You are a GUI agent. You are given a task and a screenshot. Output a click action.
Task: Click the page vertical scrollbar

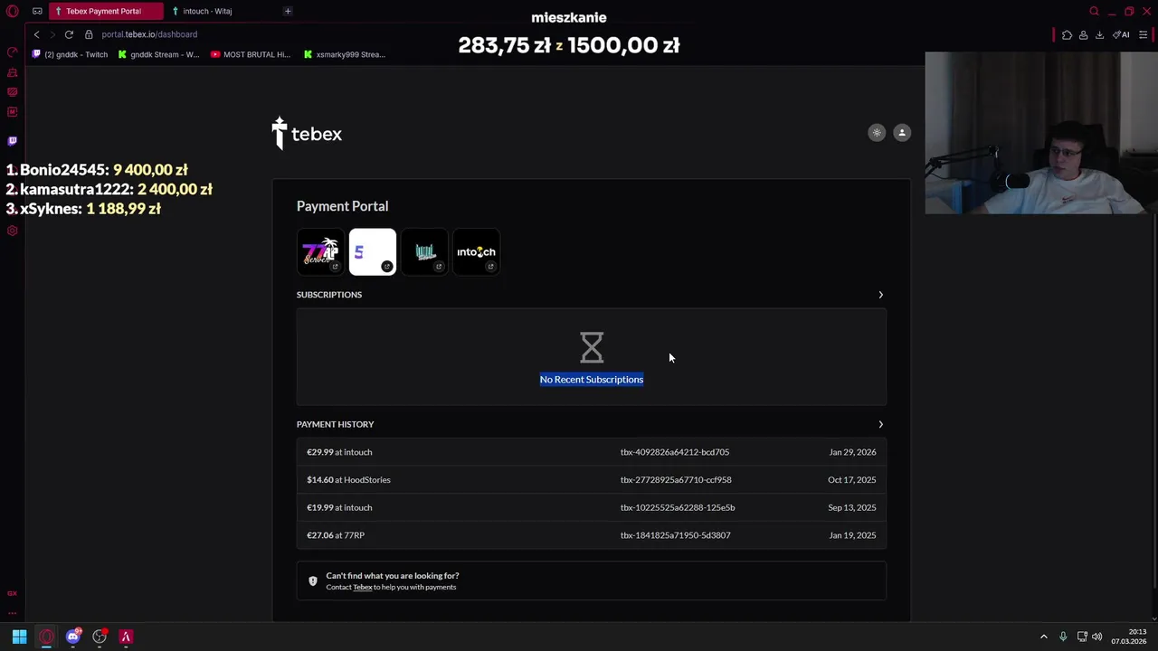pyautogui.click(x=1153, y=325)
